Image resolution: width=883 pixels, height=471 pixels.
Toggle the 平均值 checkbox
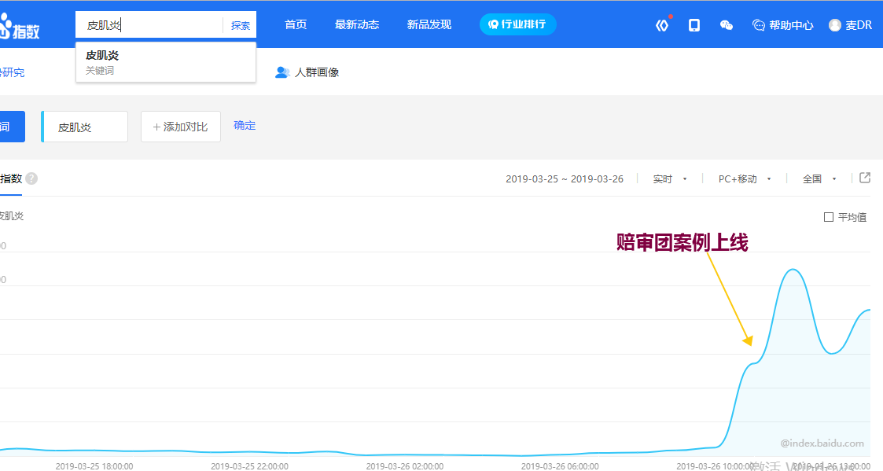point(829,217)
